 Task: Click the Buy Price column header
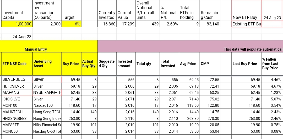click(72, 64)
